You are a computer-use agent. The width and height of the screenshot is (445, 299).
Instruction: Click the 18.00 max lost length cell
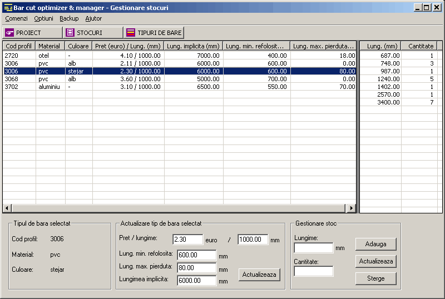point(323,56)
